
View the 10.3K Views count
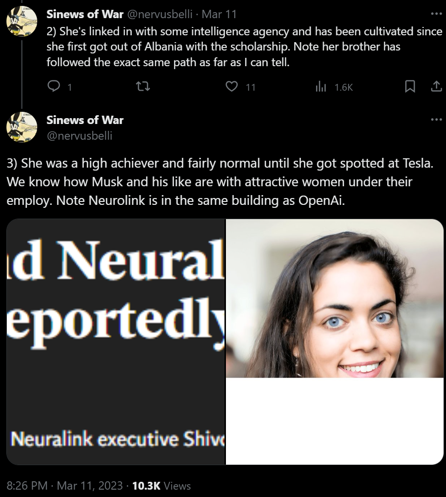click(161, 486)
